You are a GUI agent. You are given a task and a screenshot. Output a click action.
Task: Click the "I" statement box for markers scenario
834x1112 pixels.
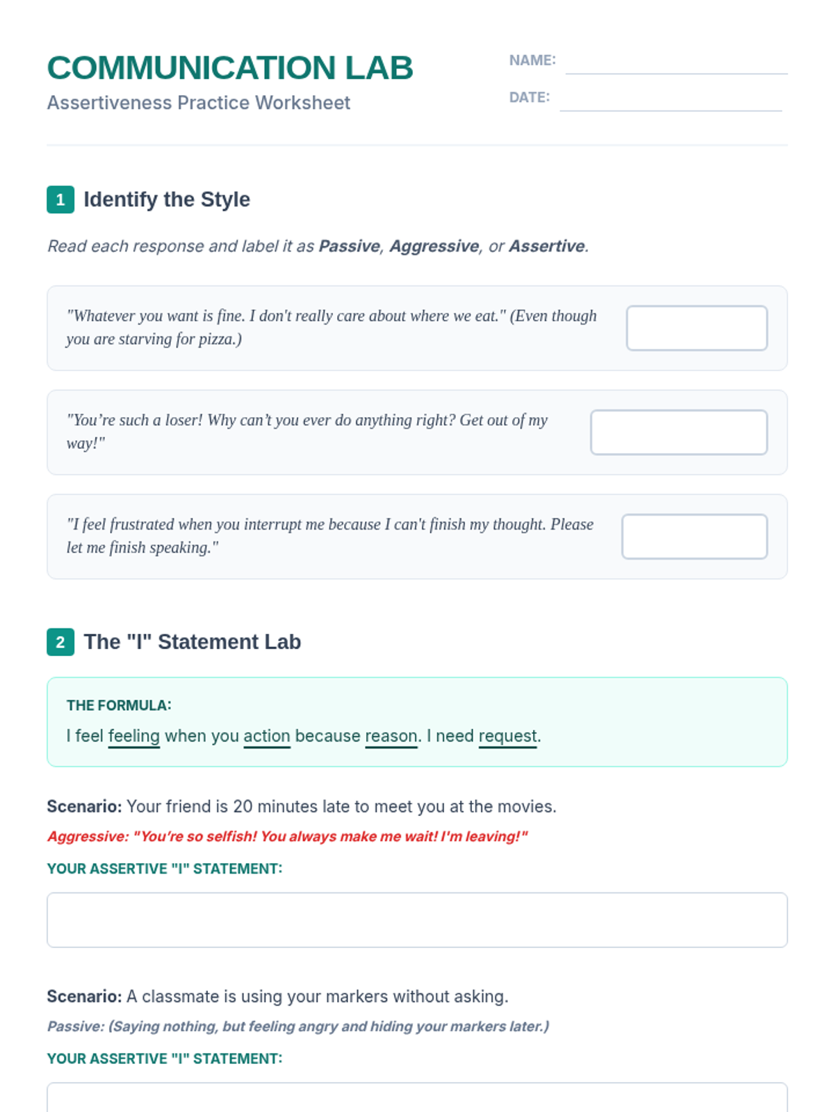tap(417, 1098)
